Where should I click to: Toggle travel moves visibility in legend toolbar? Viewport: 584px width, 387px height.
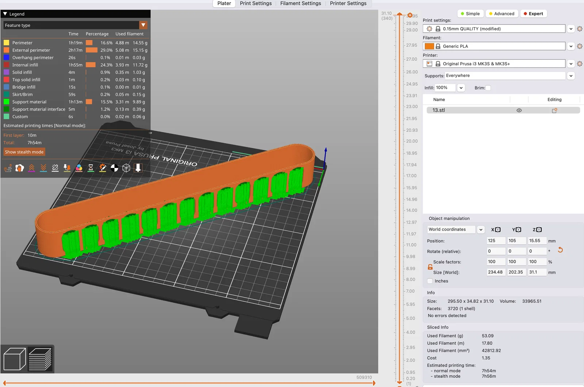(x=8, y=168)
